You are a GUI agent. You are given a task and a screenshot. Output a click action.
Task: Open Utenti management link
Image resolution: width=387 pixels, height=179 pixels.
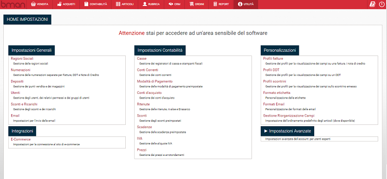(x=16, y=93)
